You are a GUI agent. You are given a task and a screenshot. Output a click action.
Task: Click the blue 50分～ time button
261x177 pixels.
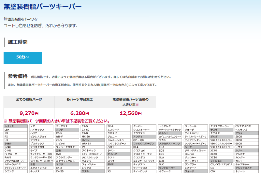tap(22, 57)
